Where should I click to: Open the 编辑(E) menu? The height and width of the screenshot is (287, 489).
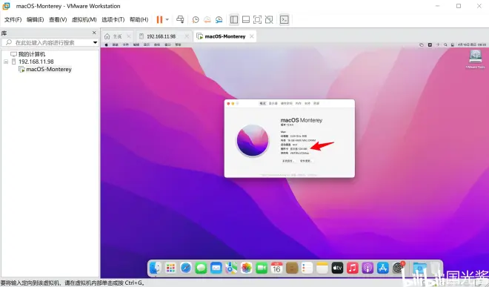pos(35,20)
